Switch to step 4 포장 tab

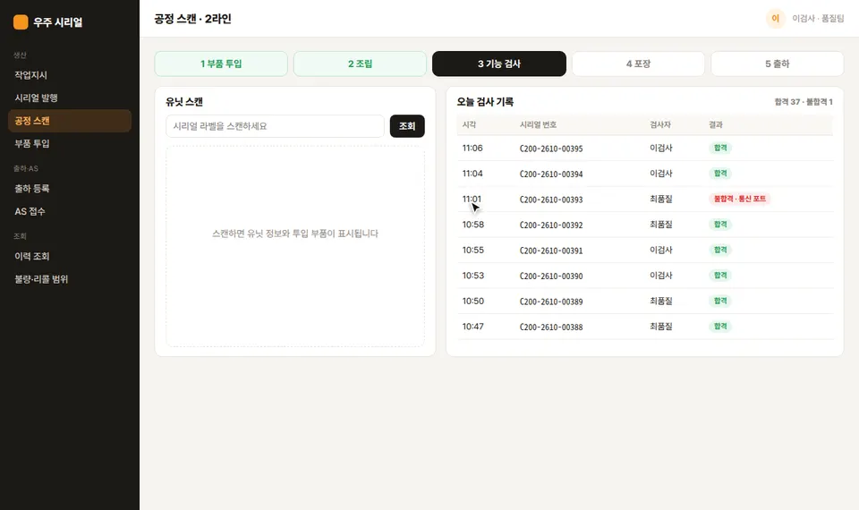pos(638,64)
